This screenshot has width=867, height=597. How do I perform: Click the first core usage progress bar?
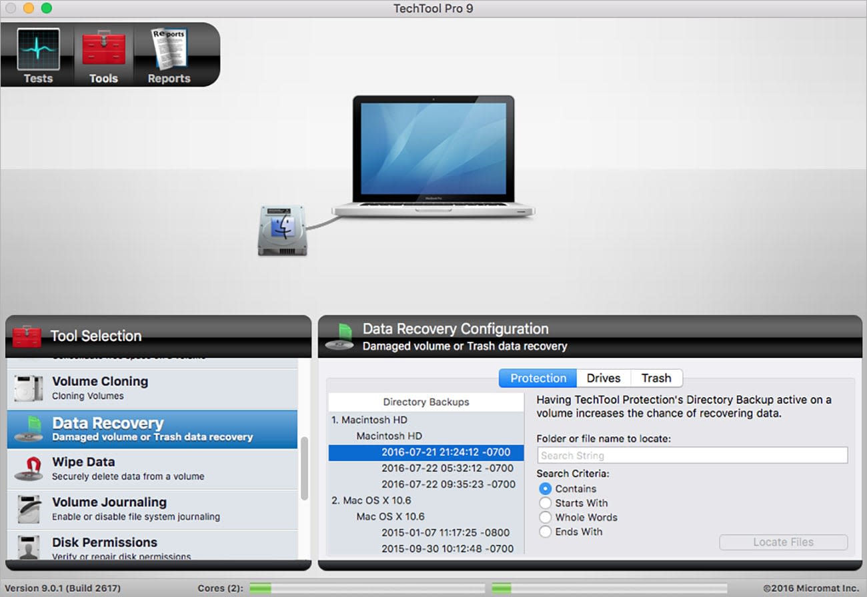(x=367, y=588)
